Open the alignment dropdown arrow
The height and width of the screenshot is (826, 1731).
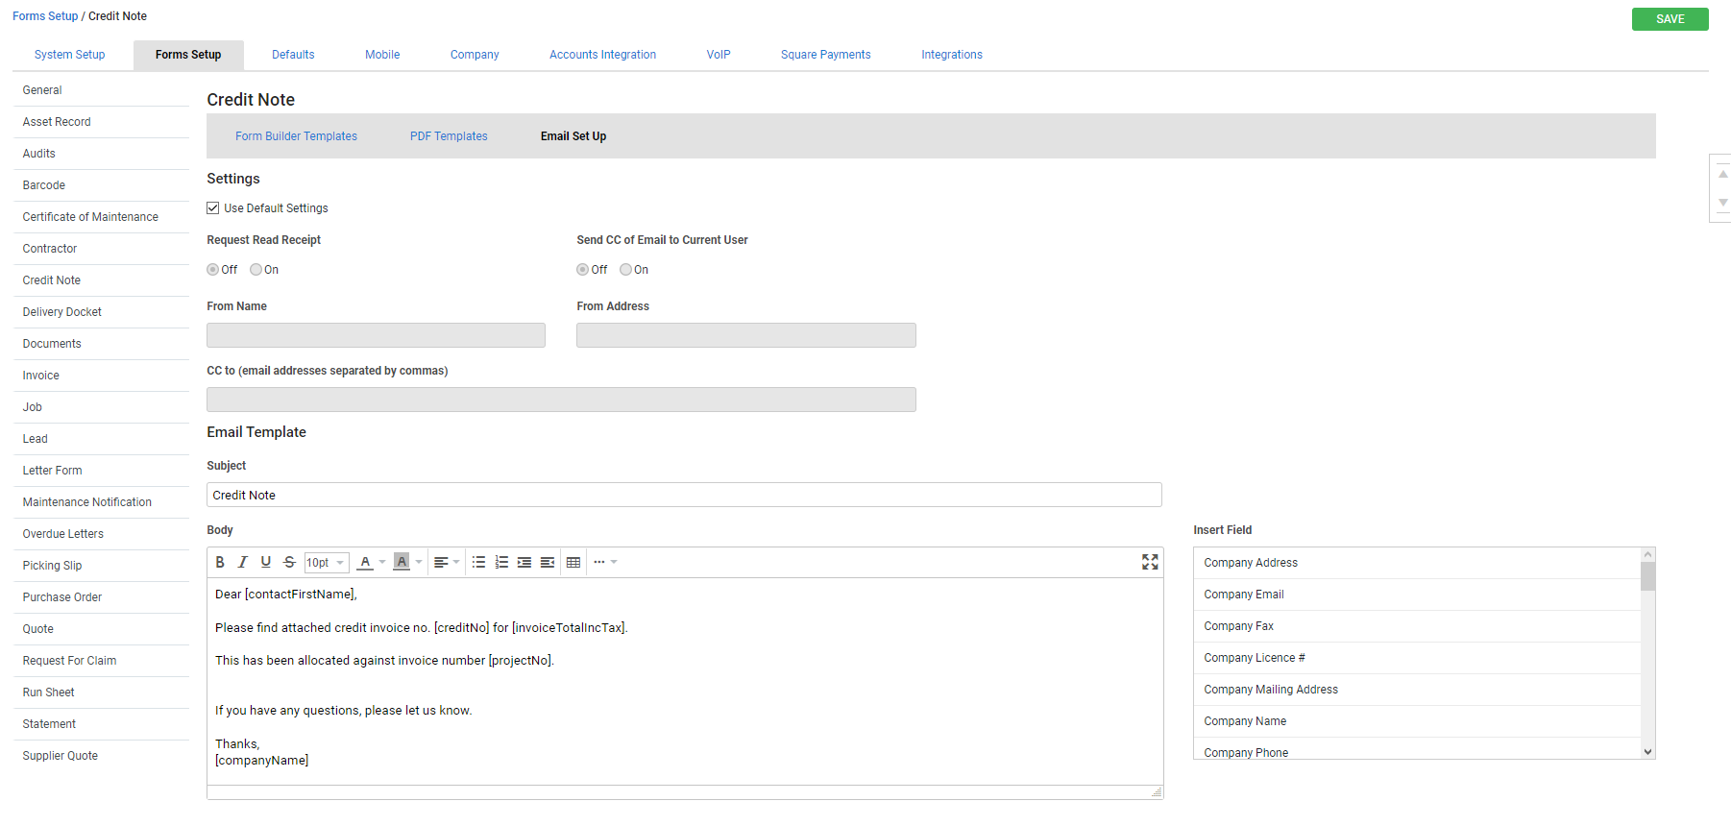(x=456, y=562)
